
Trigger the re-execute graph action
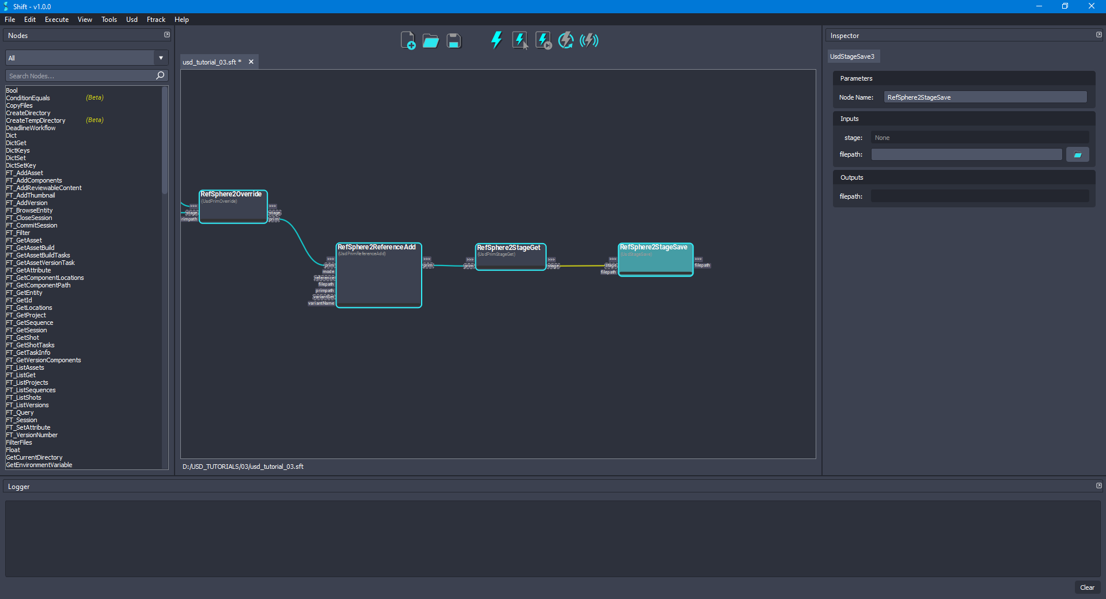[x=566, y=40]
